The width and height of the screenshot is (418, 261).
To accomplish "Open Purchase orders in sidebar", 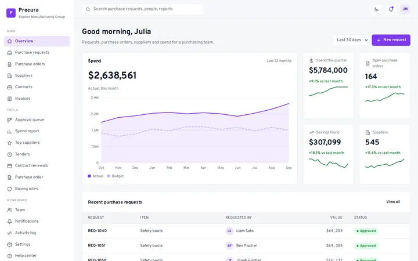I will (x=37, y=64).
